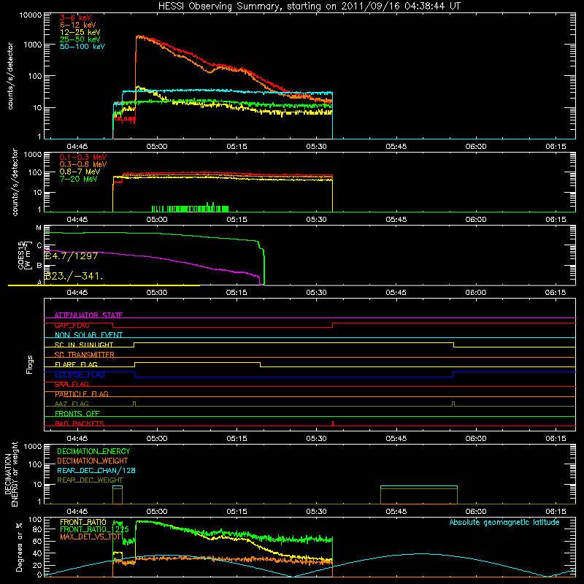Click the ECLIPSE_FLAG label
Screen dimensions: 584x584
[80, 374]
